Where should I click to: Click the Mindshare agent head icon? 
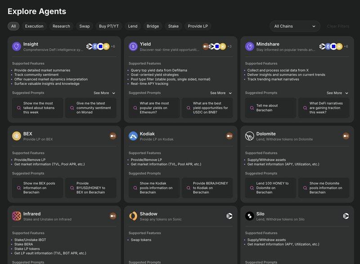250,46
